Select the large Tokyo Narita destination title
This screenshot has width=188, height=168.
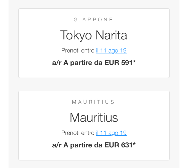(x=94, y=35)
